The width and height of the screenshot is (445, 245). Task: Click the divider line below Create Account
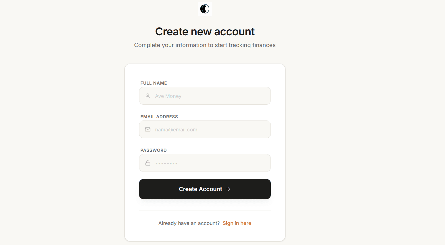pyautogui.click(x=205, y=211)
